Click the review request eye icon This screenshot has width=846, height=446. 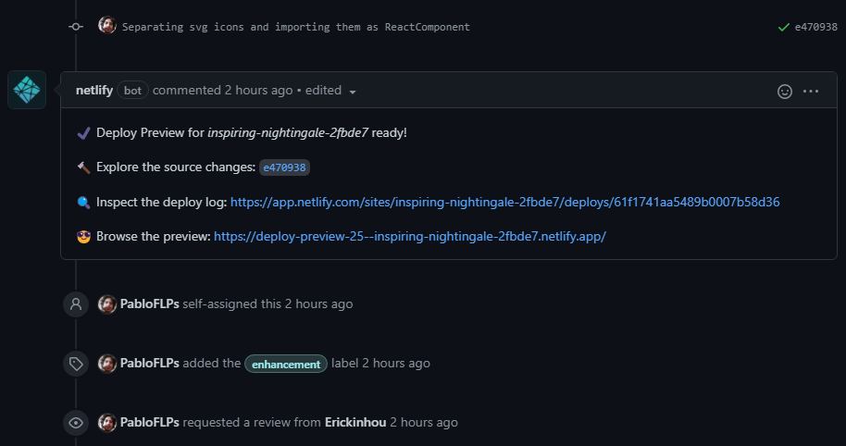(76, 423)
